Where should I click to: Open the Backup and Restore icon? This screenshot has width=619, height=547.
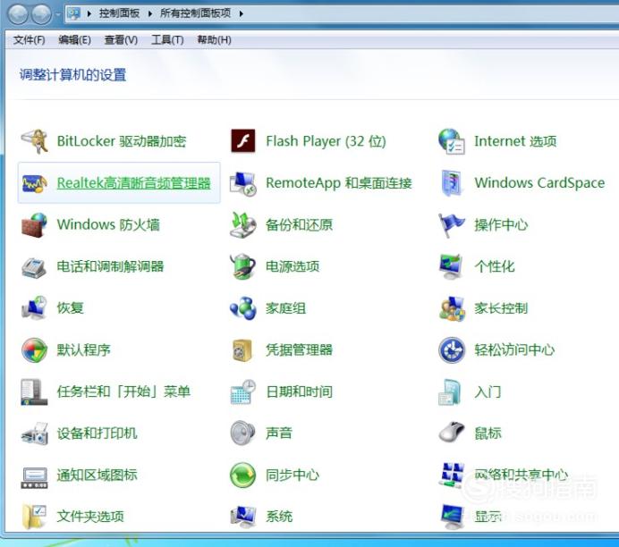click(242, 225)
